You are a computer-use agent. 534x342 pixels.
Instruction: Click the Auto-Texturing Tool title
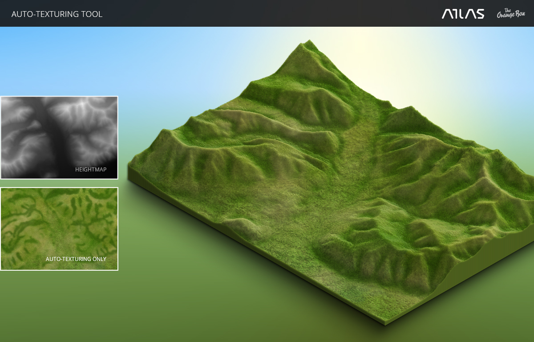pyautogui.click(x=57, y=14)
